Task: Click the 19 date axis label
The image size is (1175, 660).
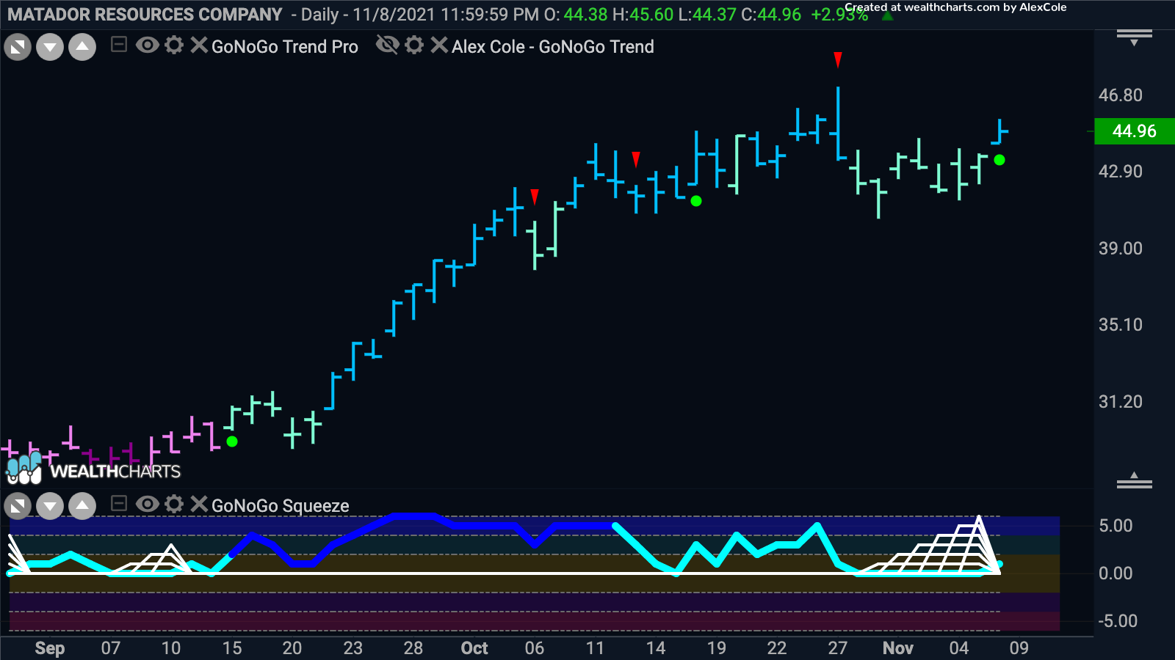Action: [717, 648]
